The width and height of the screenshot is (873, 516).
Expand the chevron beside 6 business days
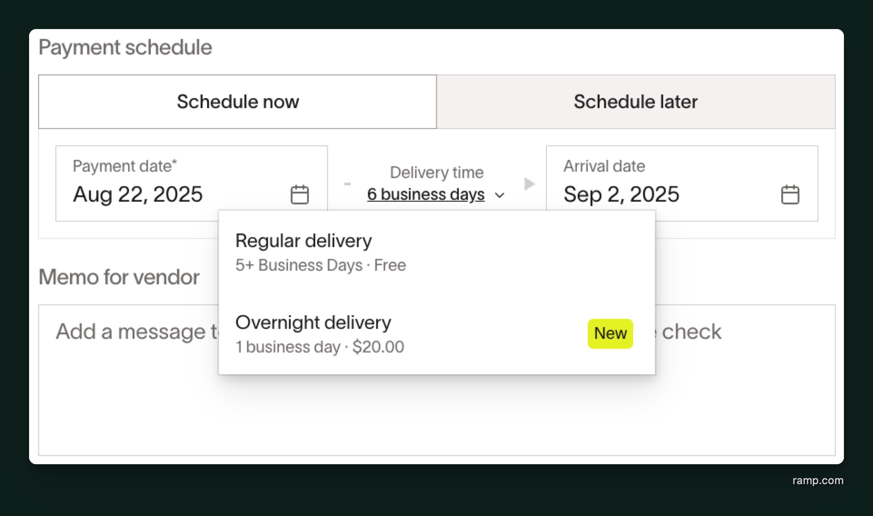coord(500,195)
